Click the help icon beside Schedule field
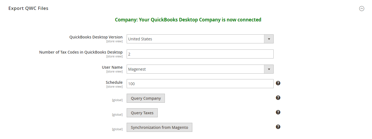This screenshot has width=372, height=139. pos(278,83)
